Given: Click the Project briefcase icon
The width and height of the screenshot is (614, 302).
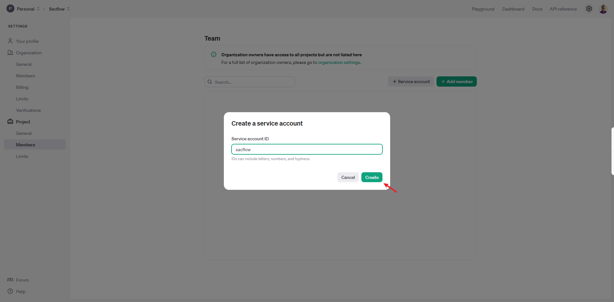Looking at the screenshot, I should 10,121.
